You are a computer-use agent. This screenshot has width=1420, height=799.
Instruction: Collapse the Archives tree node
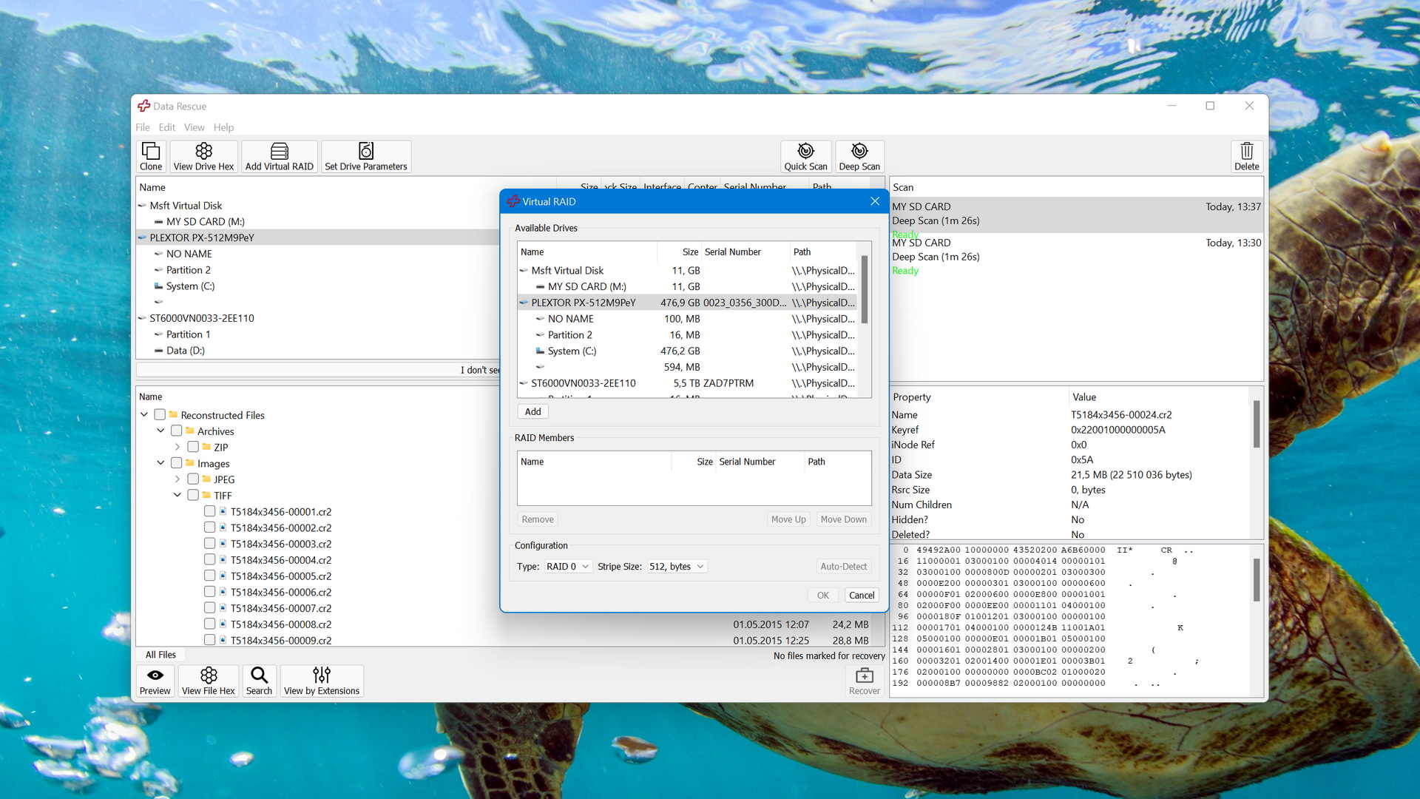160,431
